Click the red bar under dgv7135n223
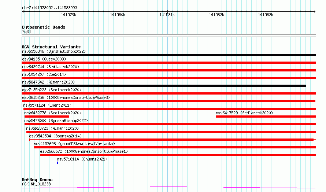 click(x=168, y=93)
